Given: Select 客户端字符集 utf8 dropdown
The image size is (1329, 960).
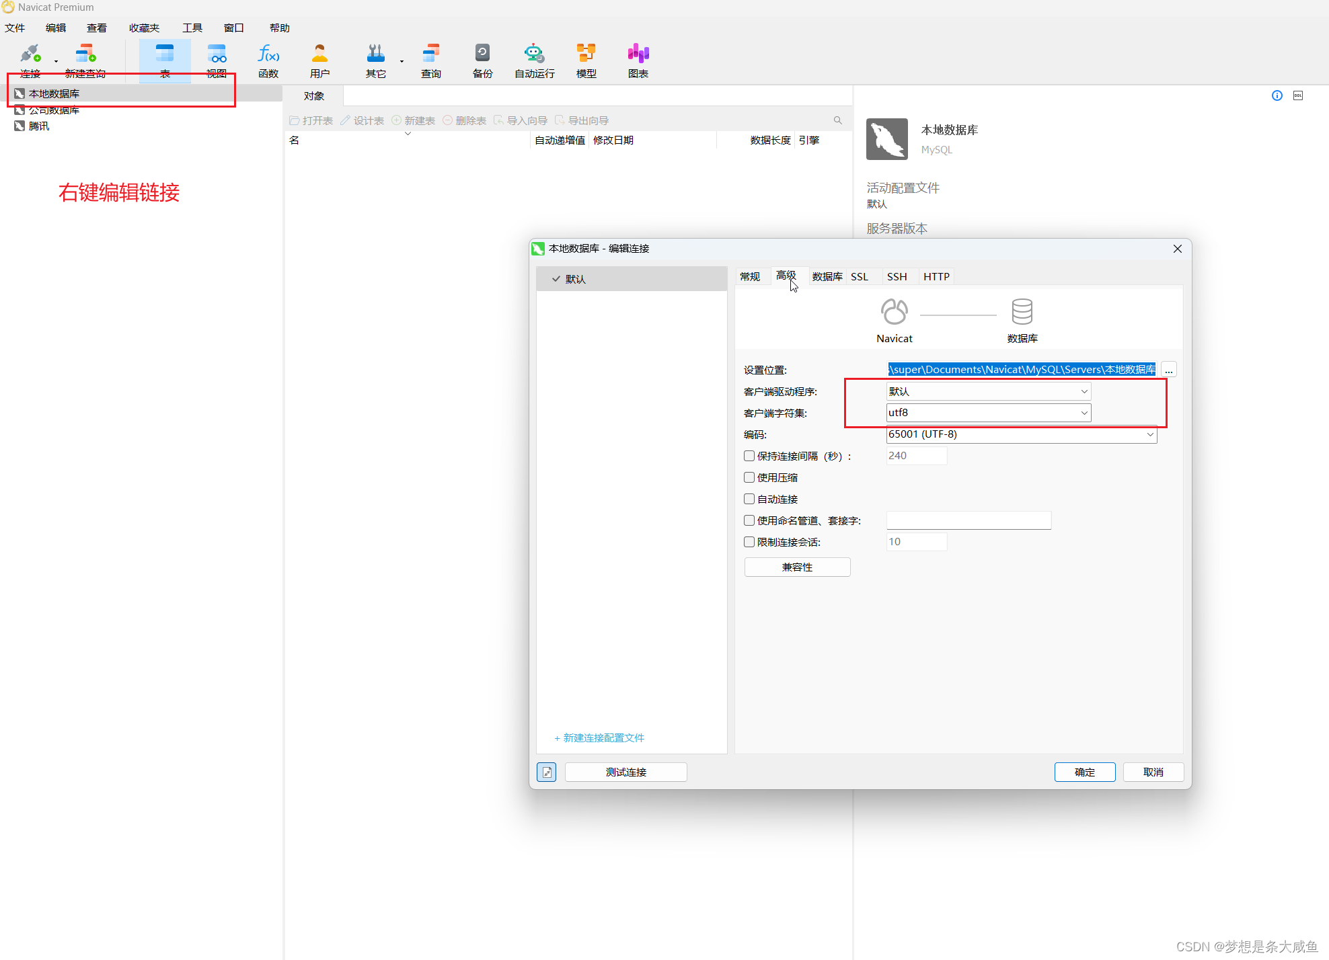Looking at the screenshot, I should (985, 413).
